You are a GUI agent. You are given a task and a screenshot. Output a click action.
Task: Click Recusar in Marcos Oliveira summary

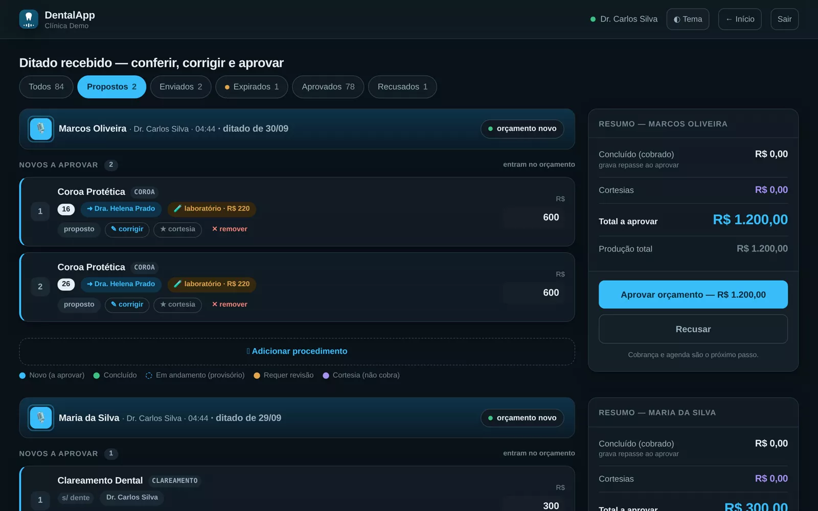point(693,329)
